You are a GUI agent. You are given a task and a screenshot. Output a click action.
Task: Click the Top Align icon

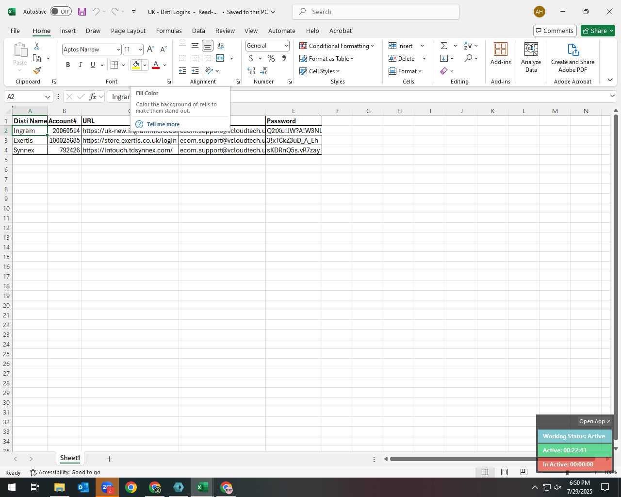point(182,46)
